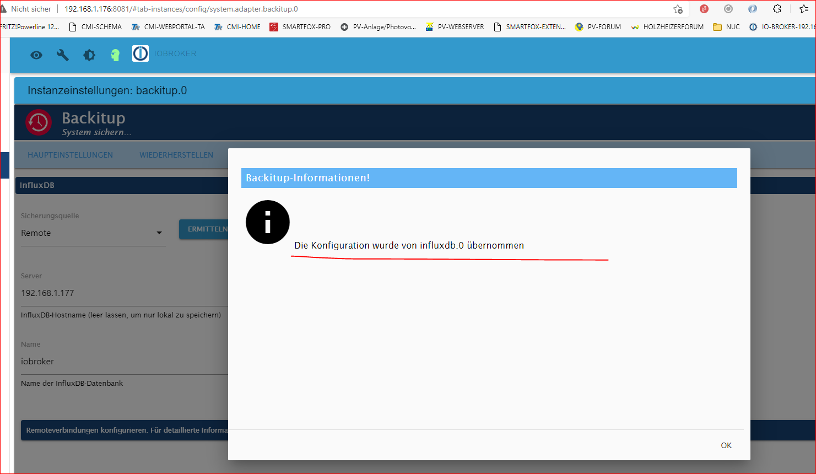
Task: Click the red Backitup clock logo
Action: [39, 122]
